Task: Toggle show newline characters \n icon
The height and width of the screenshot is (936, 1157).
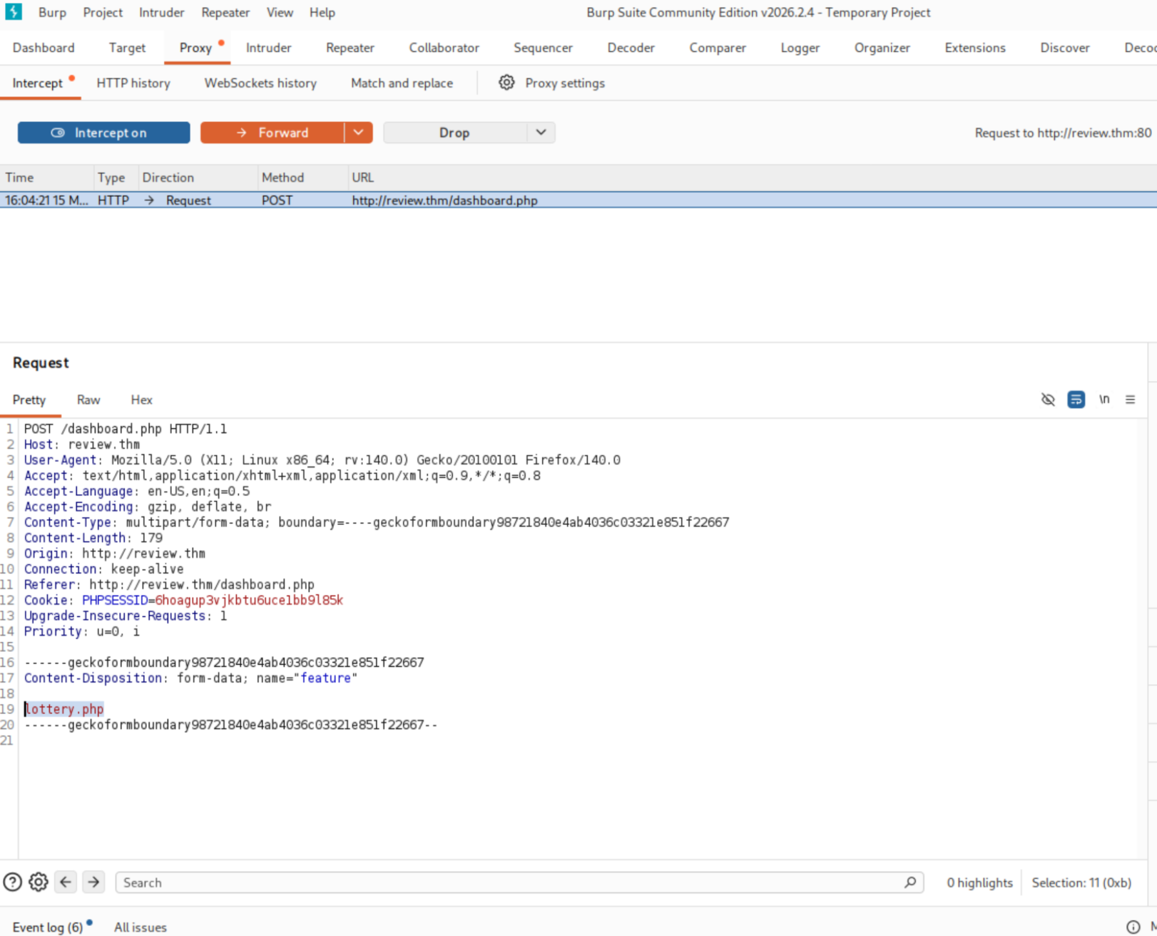Action: [1104, 400]
